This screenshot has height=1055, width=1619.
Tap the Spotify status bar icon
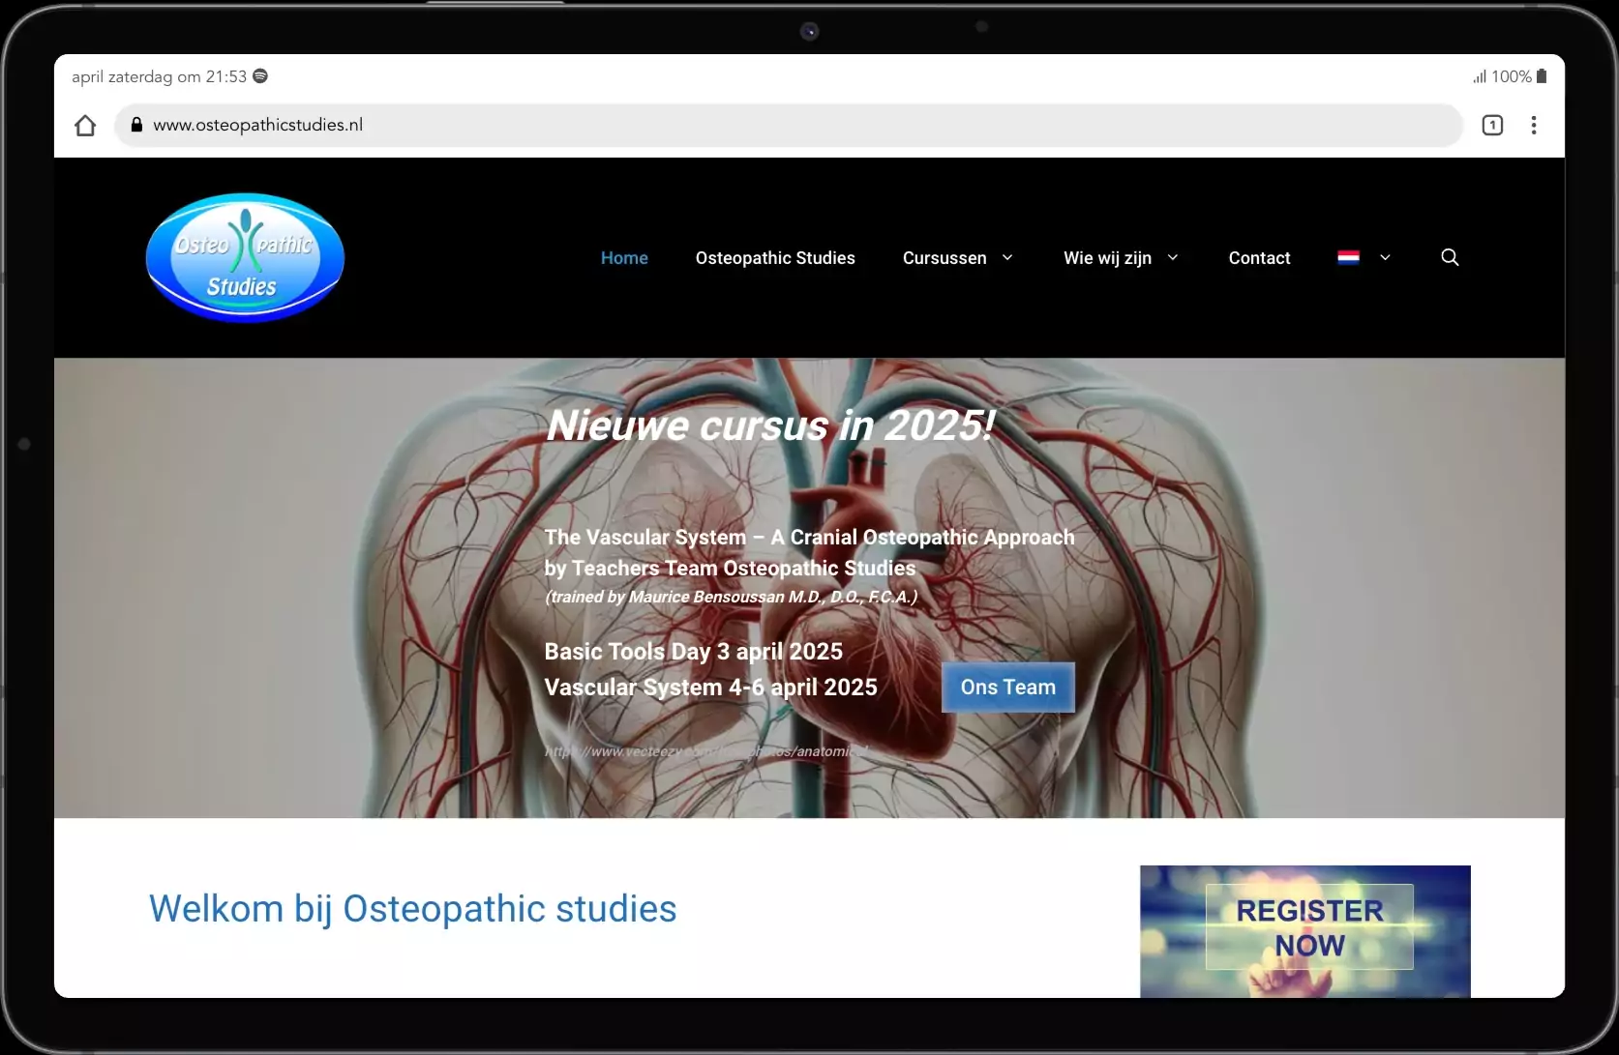point(260,76)
